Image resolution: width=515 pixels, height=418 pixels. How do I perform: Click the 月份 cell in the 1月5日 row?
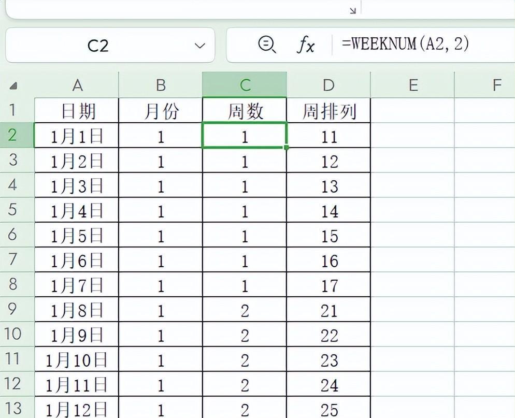[x=161, y=235]
